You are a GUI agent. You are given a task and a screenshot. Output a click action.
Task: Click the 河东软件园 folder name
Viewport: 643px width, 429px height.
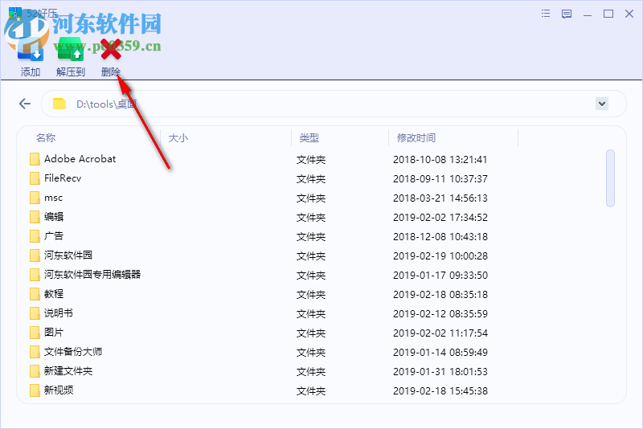click(68, 255)
